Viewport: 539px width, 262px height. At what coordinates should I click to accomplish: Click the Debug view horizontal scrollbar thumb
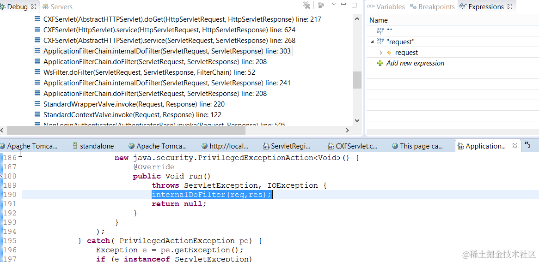126,131
